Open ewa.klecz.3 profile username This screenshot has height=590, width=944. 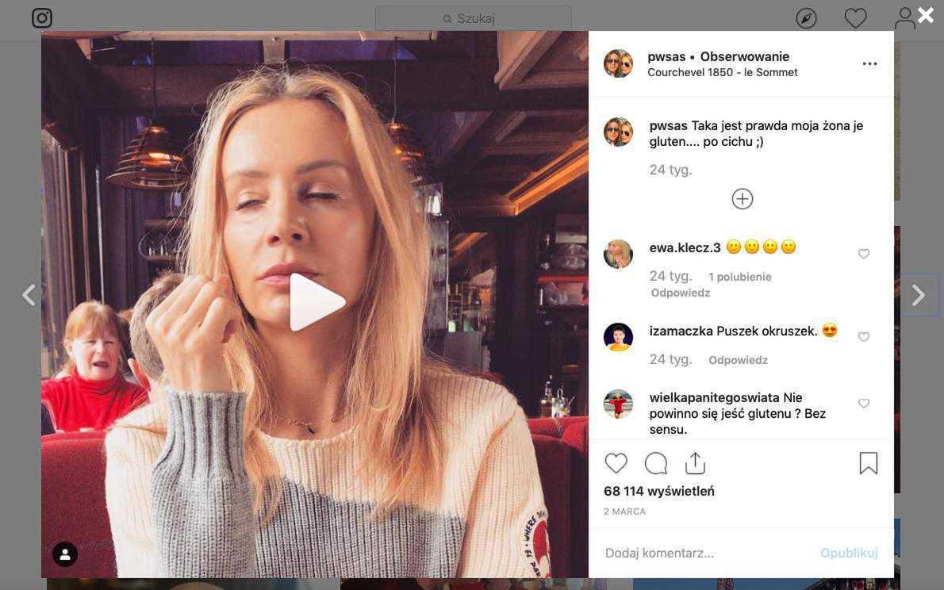tap(685, 247)
